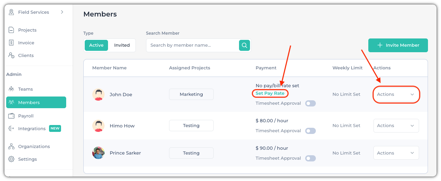Enable Timesheet Approval for John Doe
Viewport: 441px width, 181px height.
tap(310, 103)
